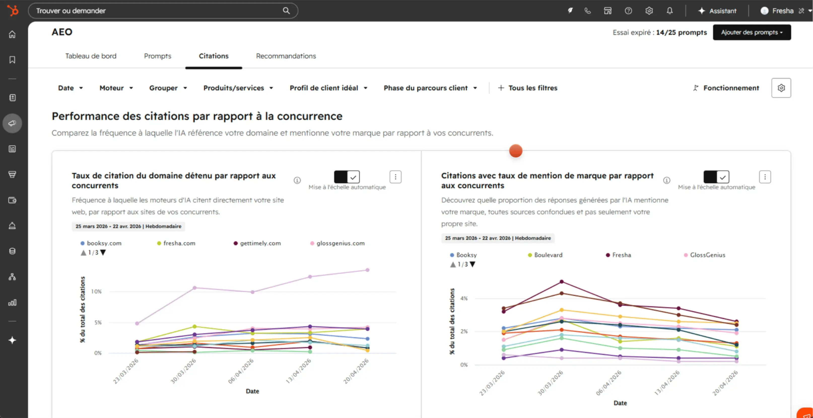The image size is (813, 418).
Task: Toggle the booksy.com legend series
Action: 101,243
